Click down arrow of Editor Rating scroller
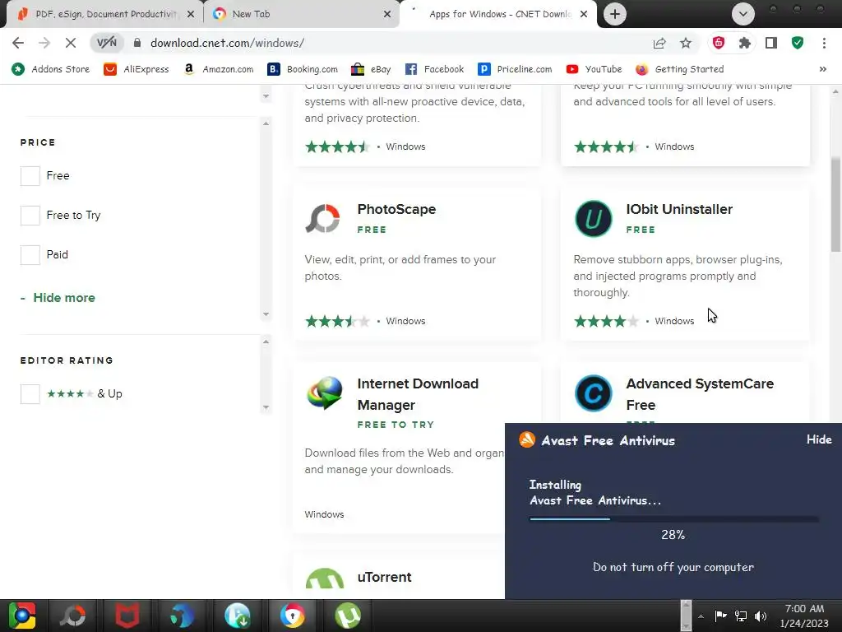 (266, 407)
